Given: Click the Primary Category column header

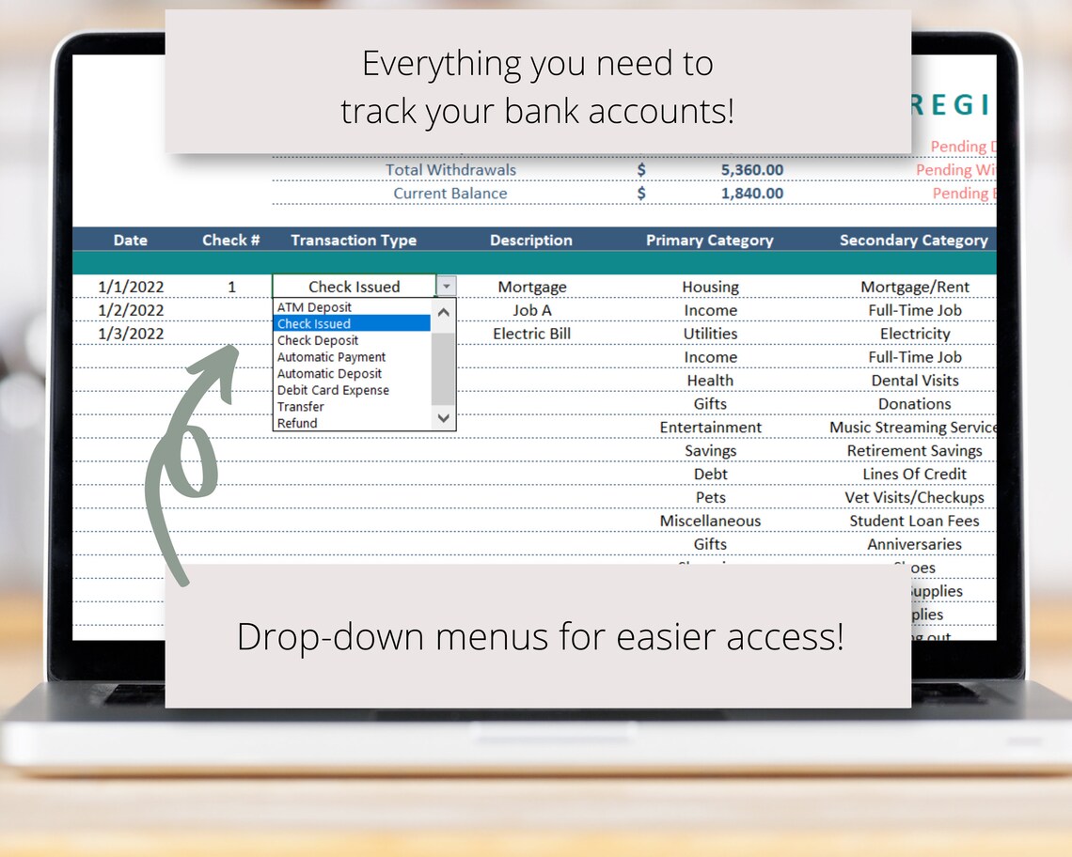Looking at the screenshot, I should [x=709, y=240].
